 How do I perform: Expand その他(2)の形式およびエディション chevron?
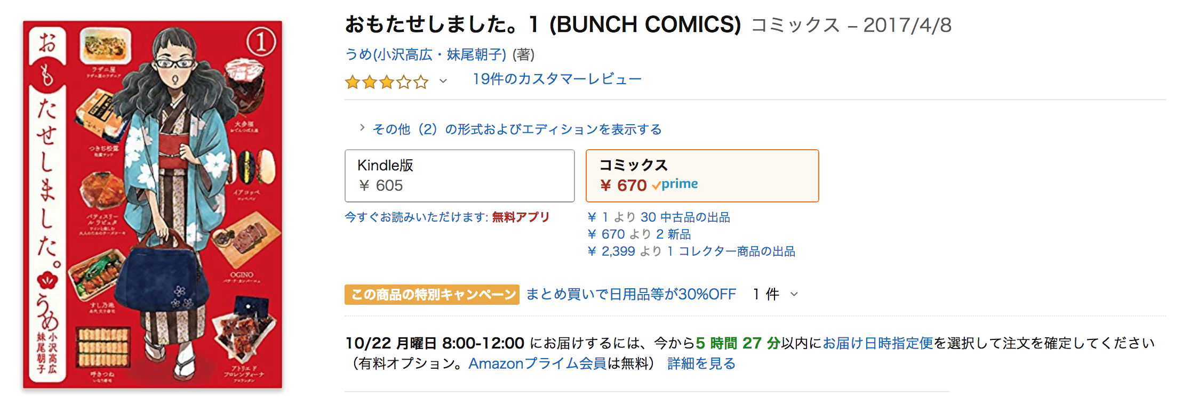pyautogui.click(x=362, y=128)
